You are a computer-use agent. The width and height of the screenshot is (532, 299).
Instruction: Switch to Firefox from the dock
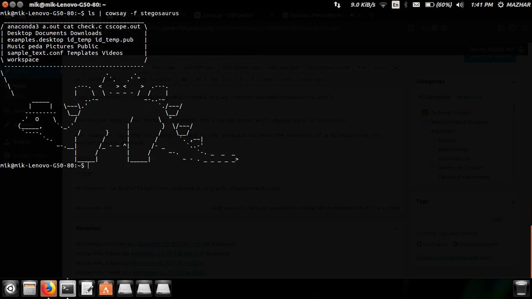(49, 289)
